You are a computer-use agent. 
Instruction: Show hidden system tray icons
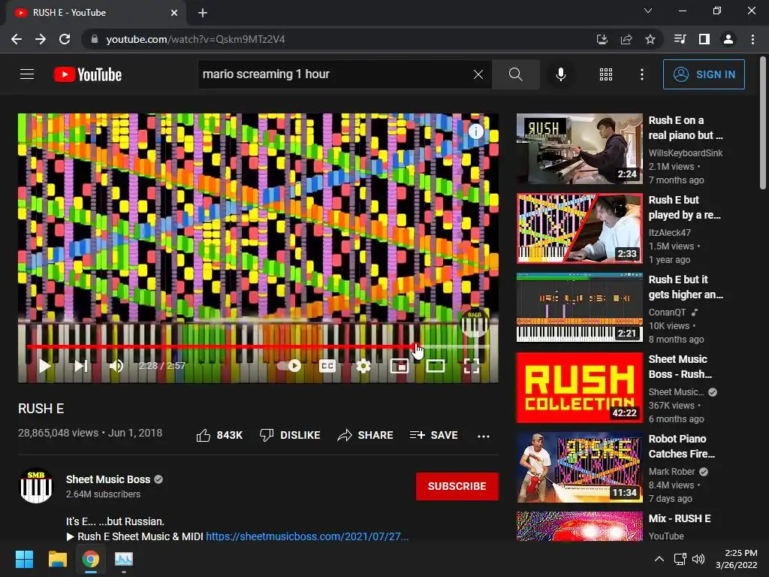point(659,559)
